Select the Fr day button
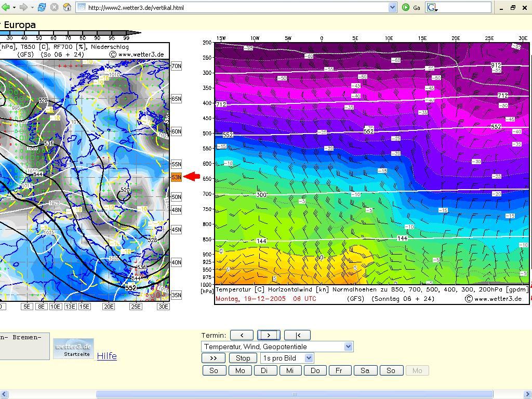 (340, 370)
